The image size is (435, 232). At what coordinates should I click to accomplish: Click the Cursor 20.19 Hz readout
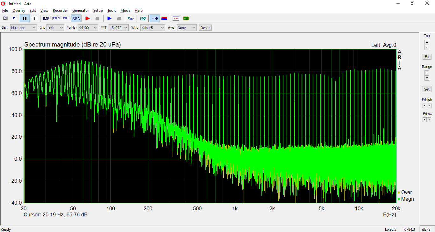click(x=56, y=215)
